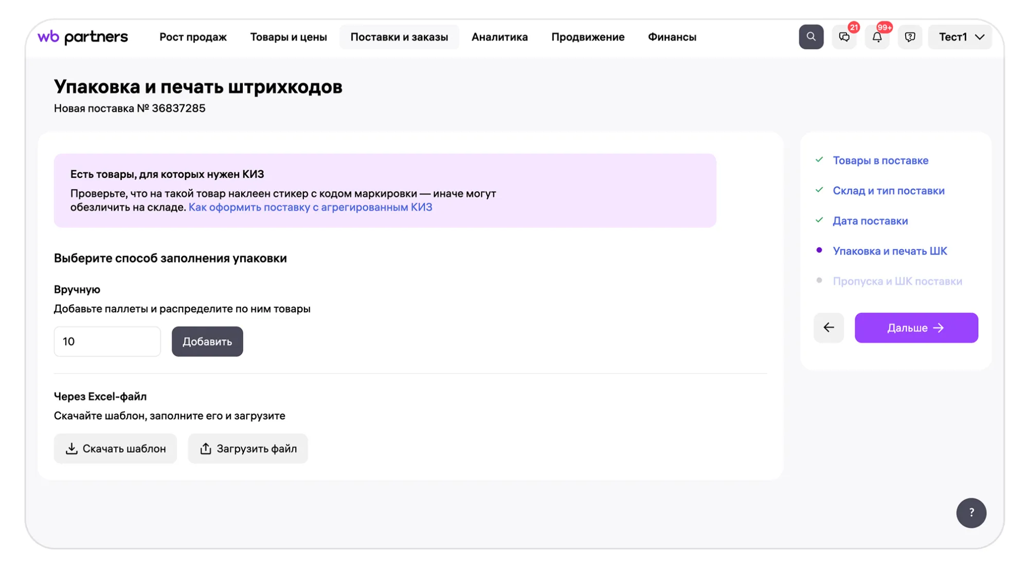
Task: Click heading Упаковка и печать штрихкодов
Action: [x=198, y=87]
